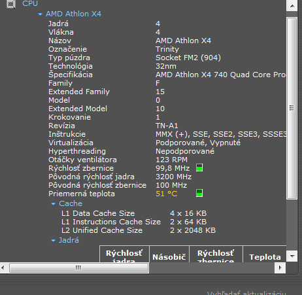This screenshot has width=302, height=295.
Task: Select the Trinity value
Action: click(x=167, y=49)
